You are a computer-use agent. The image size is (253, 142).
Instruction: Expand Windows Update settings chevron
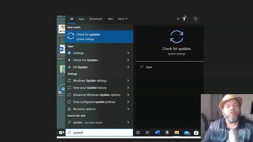(x=128, y=80)
